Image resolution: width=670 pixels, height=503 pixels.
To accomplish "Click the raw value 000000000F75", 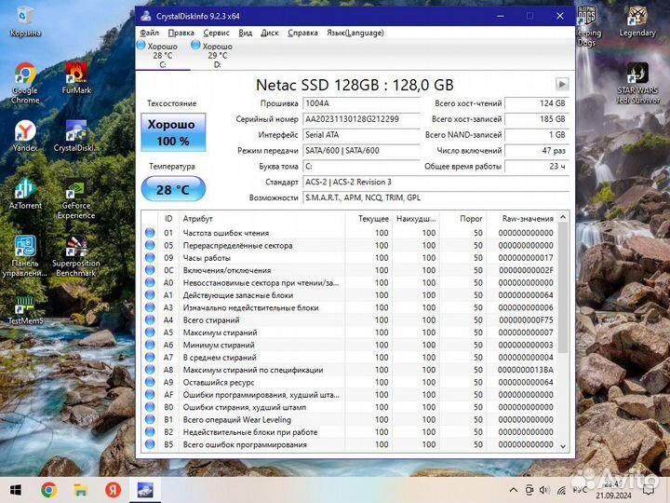I will 526,319.
